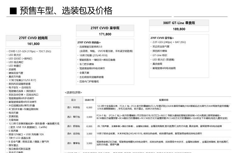Screen dimensions: 234x153
Task: Click the '无骨雨刷' item
Action: coord(14,120)
